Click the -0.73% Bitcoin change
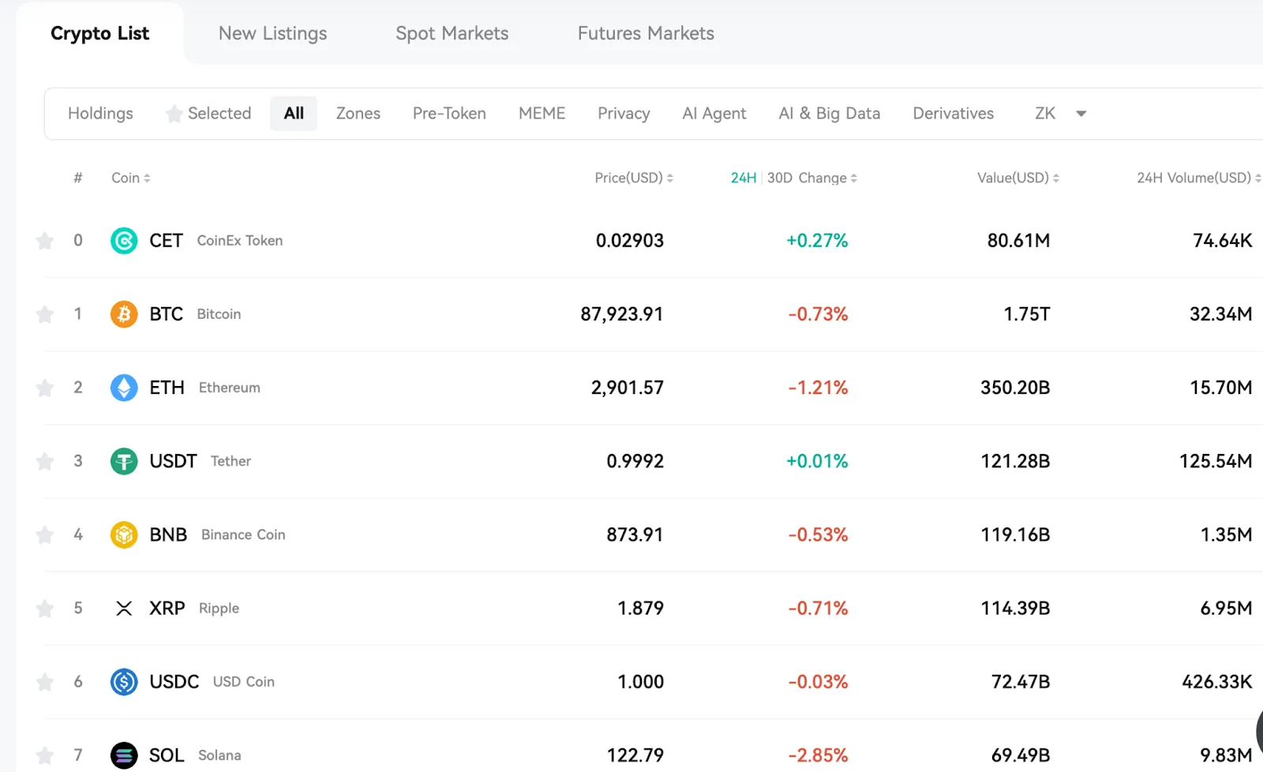The height and width of the screenshot is (772, 1263). (x=818, y=314)
